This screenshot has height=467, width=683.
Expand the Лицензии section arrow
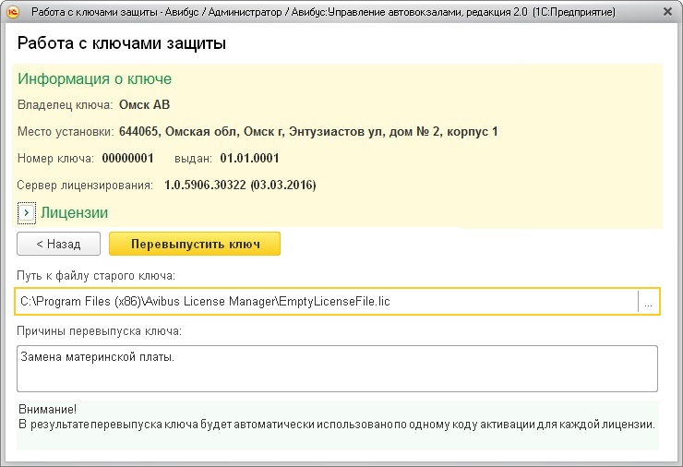coord(26,213)
